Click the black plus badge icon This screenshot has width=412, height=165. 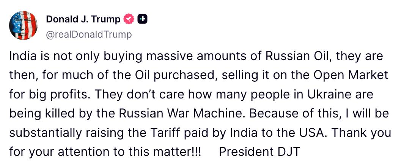point(142,19)
